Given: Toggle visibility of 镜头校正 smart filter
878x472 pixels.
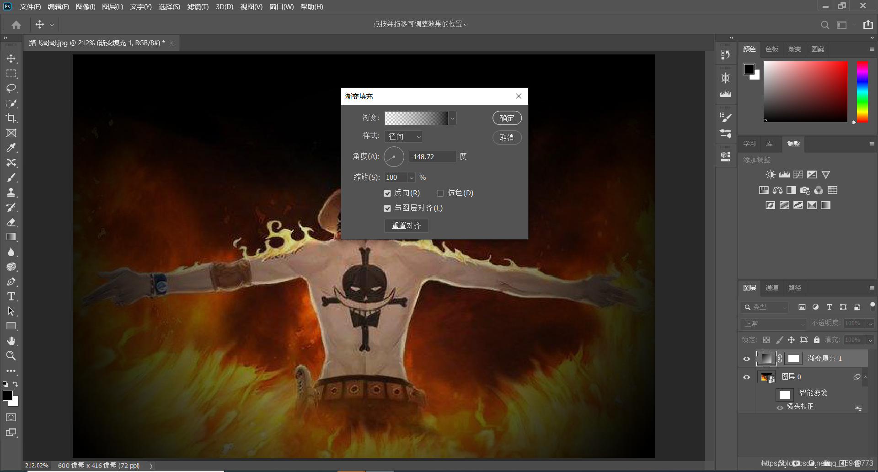Looking at the screenshot, I should tap(780, 408).
